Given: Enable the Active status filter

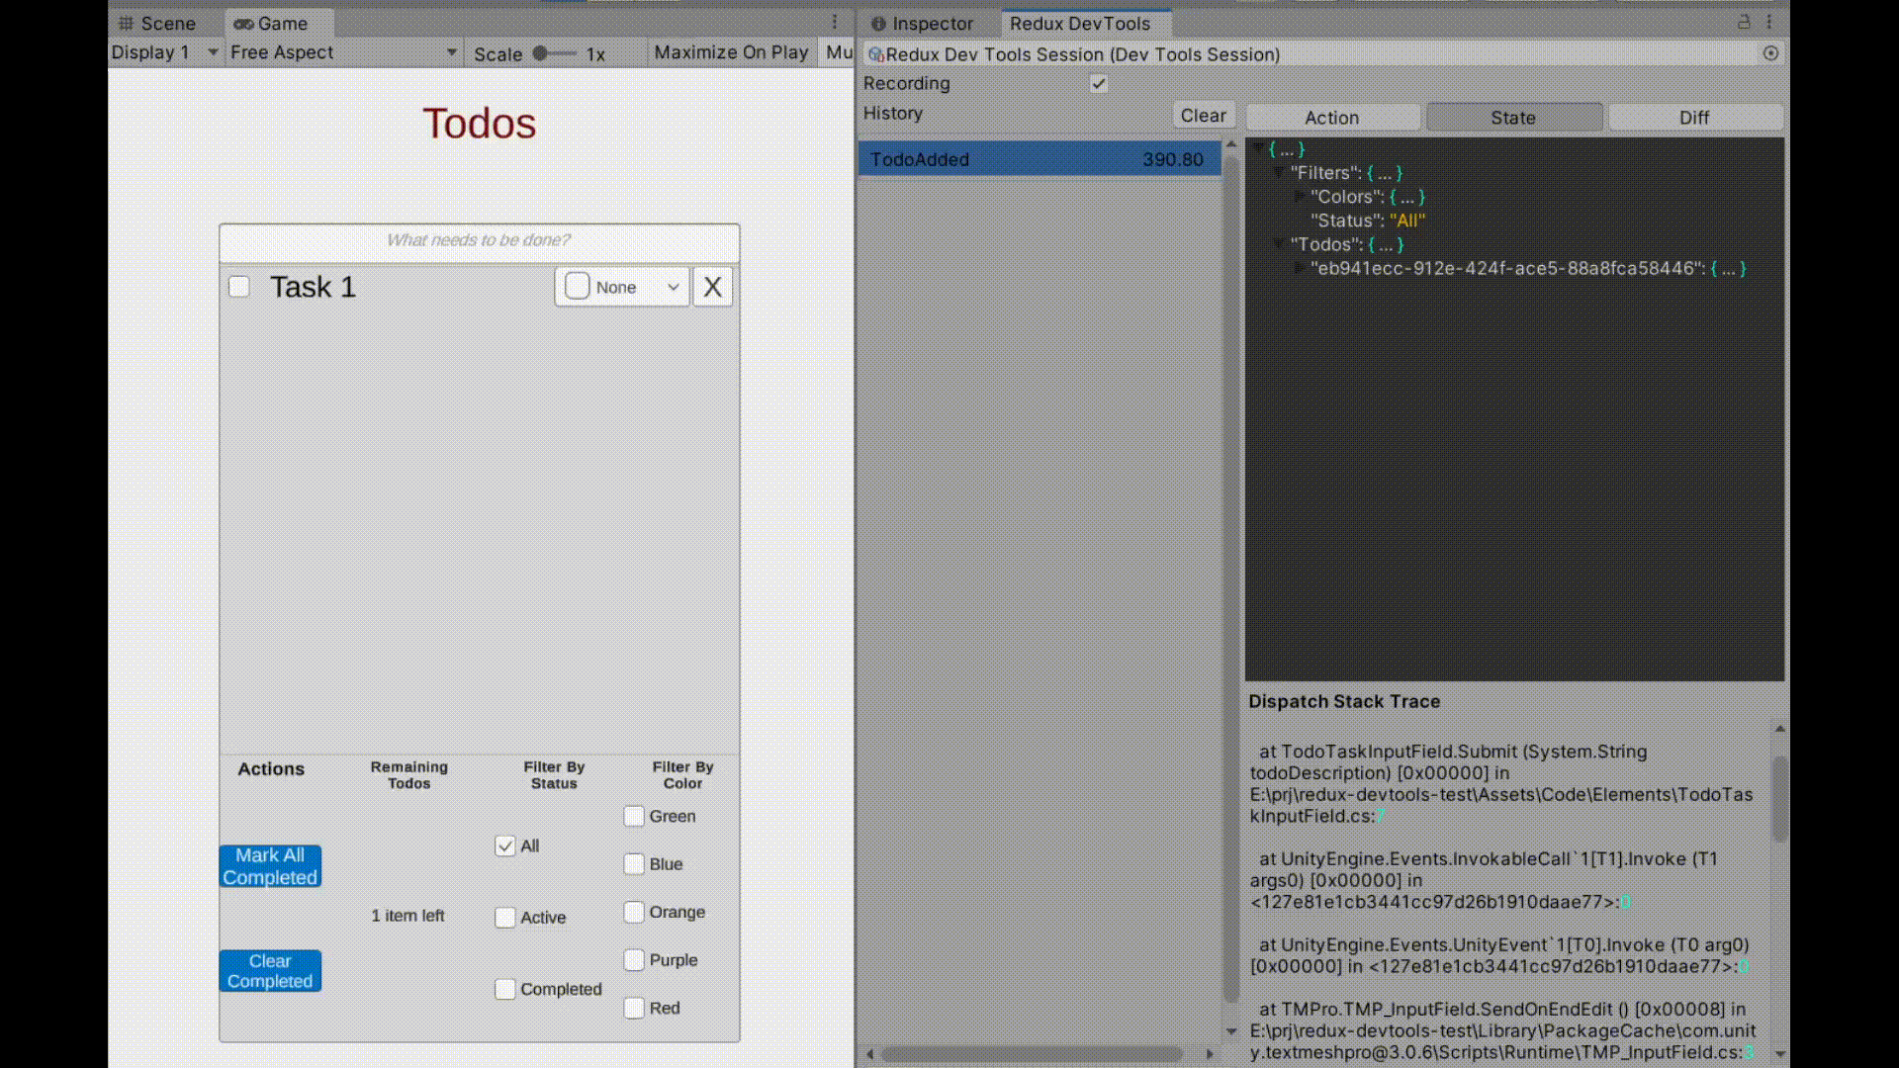Looking at the screenshot, I should coord(505,917).
